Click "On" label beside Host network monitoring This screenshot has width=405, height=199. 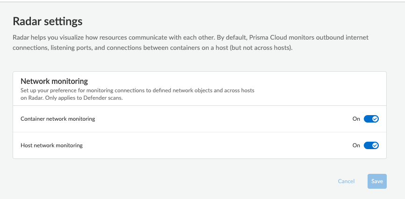pos(356,145)
